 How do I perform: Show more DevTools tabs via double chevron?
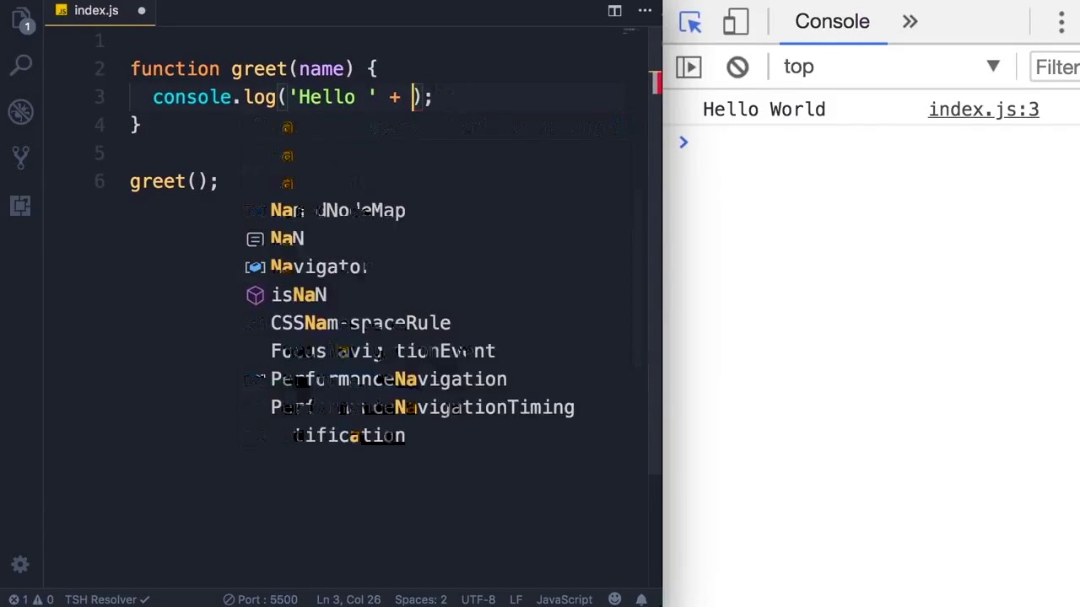click(910, 22)
